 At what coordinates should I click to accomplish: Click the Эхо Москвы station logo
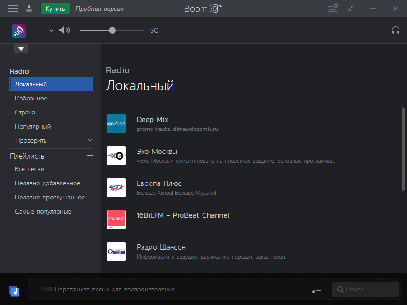[116, 156]
